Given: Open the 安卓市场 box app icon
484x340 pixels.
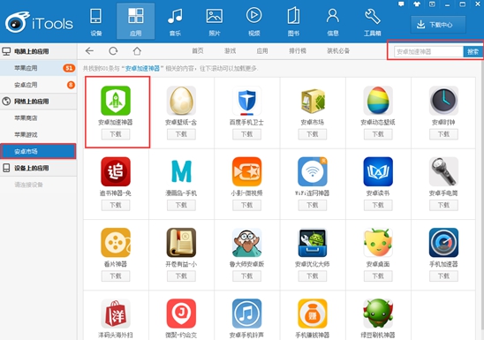Looking at the screenshot, I should (313, 101).
